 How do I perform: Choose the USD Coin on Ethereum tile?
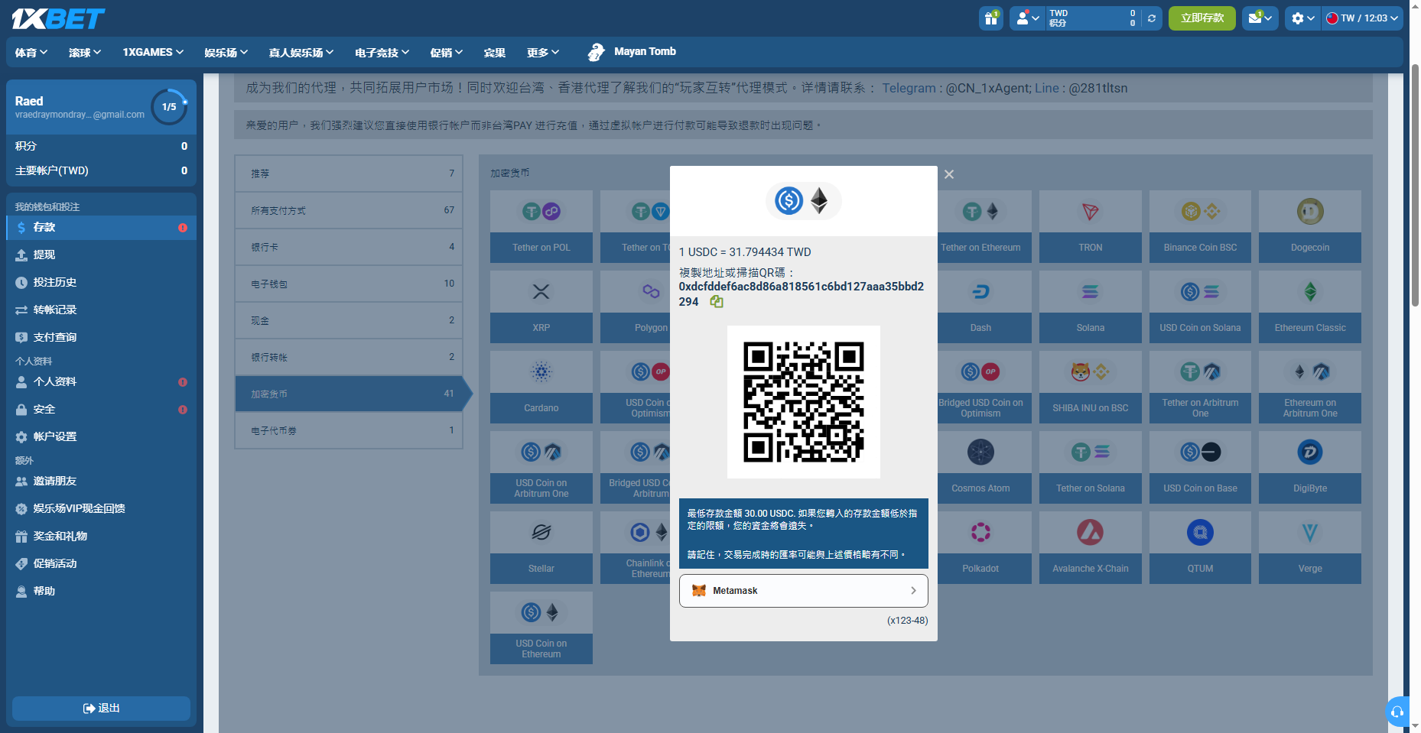541,628
